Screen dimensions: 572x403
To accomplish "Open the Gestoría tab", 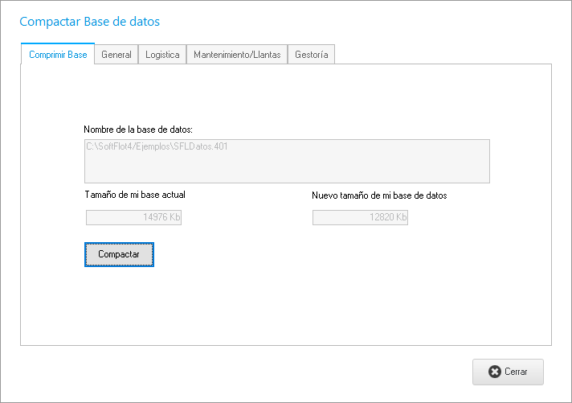I will point(311,55).
